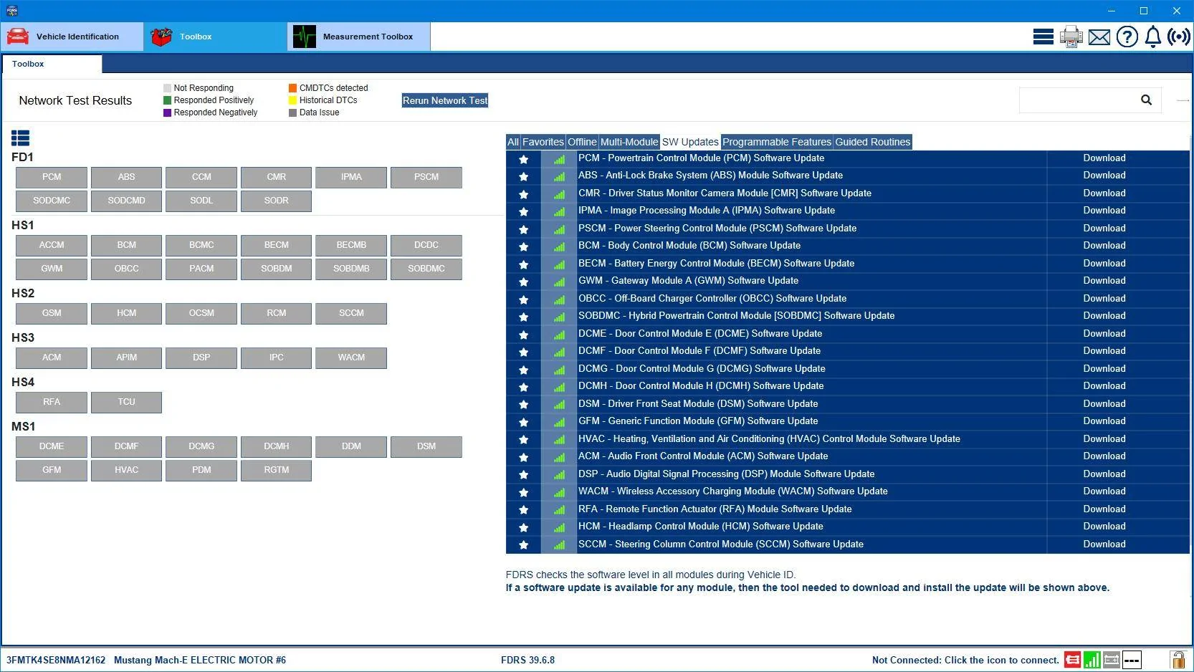Screen dimensions: 1194x672
Task: Click the grey device icon in status bar
Action: tap(1112, 660)
